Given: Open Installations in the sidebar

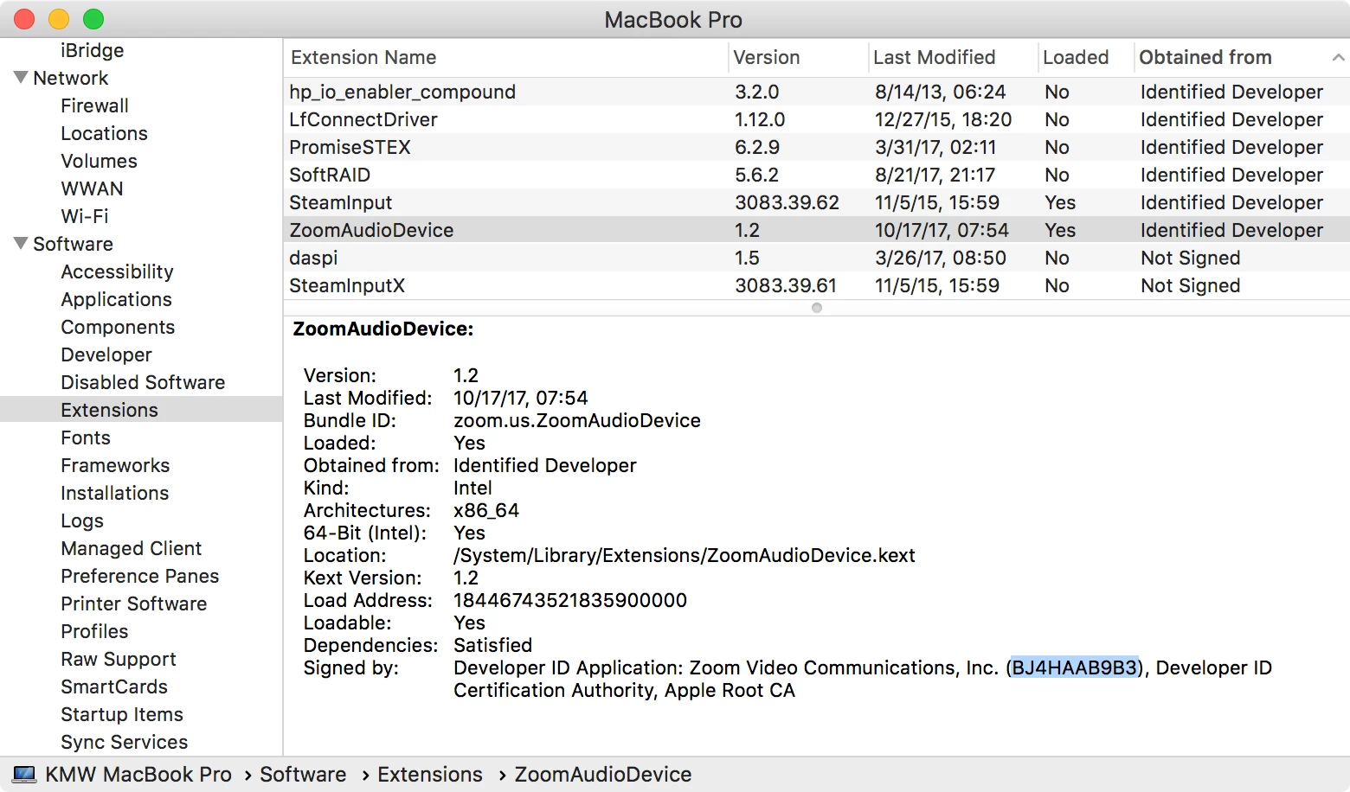Looking at the screenshot, I should 114,493.
